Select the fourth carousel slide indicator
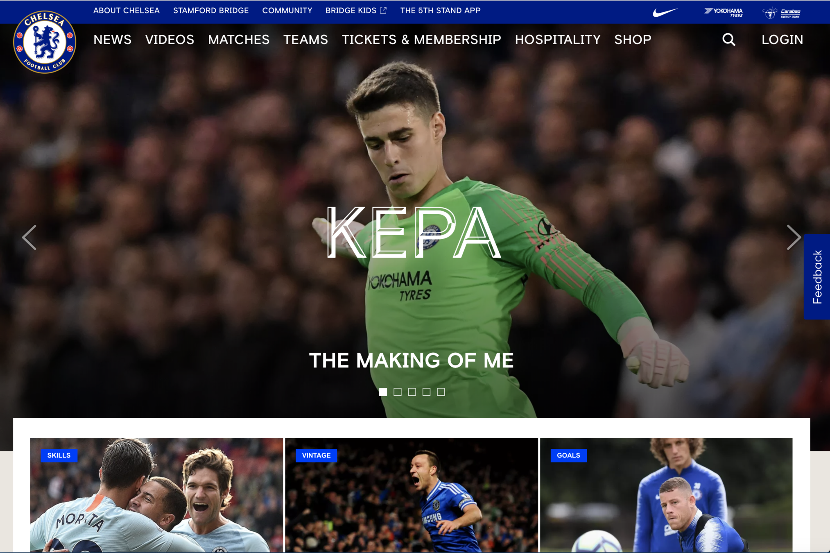Image resolution: width=830 pixels, height=553 pixels. 426,392
